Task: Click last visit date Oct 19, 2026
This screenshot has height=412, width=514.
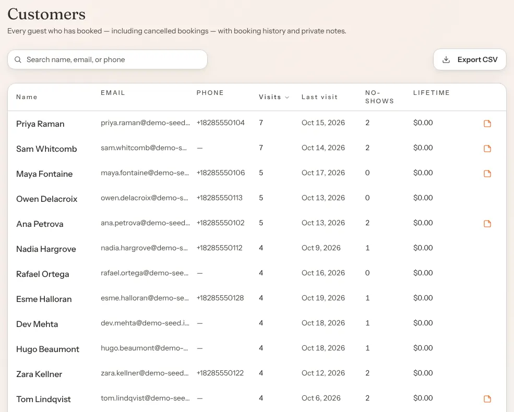Action: click(x=323, y=298)
